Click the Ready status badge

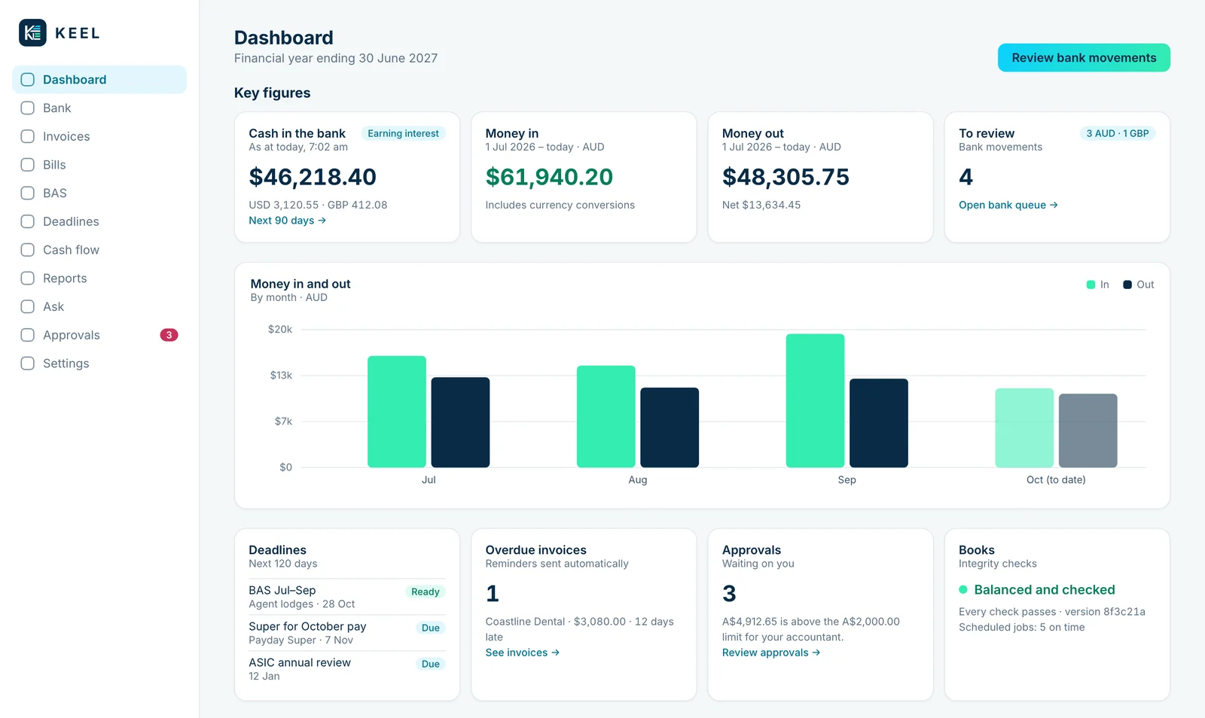click(x=426, y=592)
